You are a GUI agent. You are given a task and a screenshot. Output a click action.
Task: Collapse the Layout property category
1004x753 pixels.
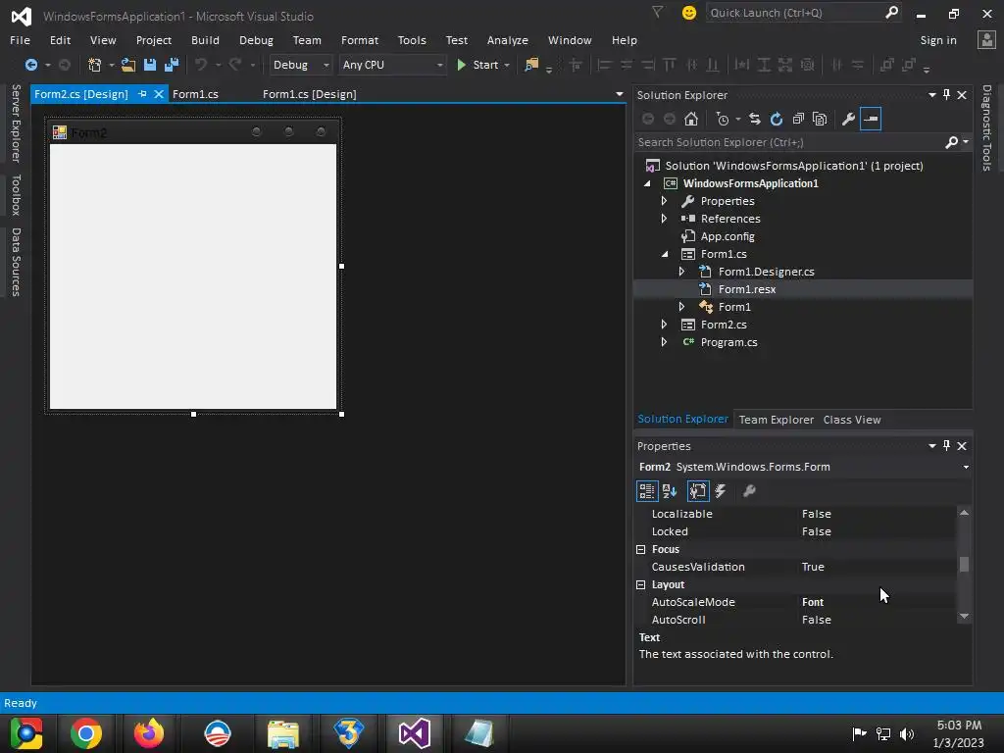tap(641, 584)
